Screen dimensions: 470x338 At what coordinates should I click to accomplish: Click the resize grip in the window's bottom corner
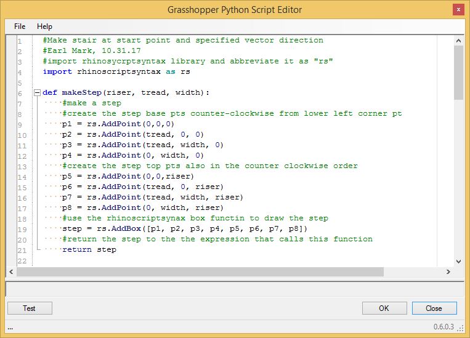[460, 328]
